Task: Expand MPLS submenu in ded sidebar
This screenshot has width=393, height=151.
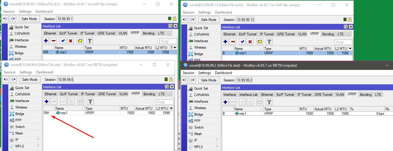Action: point(218,147)
